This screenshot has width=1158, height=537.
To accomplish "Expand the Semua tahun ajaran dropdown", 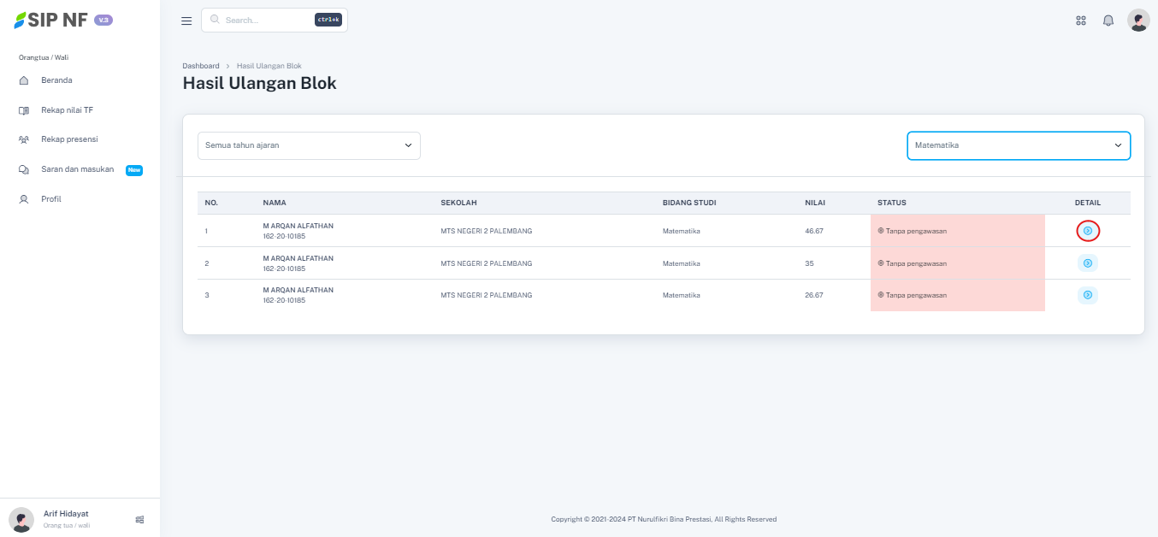I will tap(309, 145).
